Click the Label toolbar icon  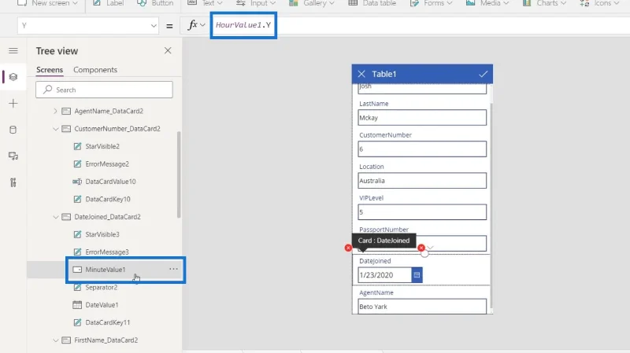point(97,3)
